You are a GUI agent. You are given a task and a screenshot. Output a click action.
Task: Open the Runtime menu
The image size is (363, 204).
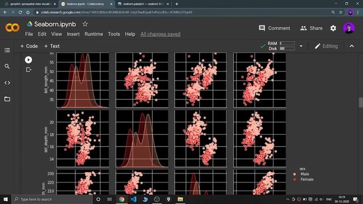click(94, 34)
